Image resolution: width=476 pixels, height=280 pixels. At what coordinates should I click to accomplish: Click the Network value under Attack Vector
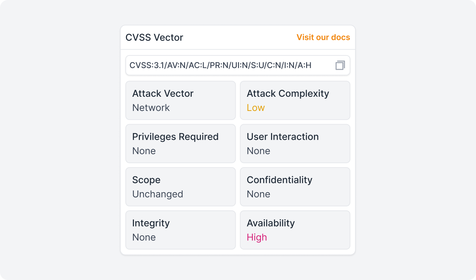pos(151,108)
